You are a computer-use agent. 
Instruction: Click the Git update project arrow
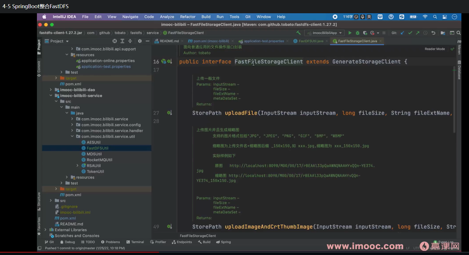coord(402,33)
